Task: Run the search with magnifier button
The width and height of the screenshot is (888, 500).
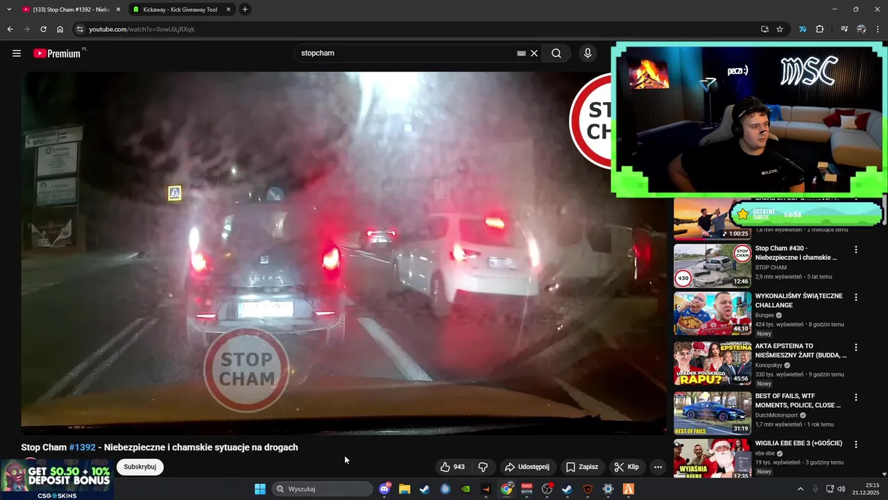Action: 556,53
